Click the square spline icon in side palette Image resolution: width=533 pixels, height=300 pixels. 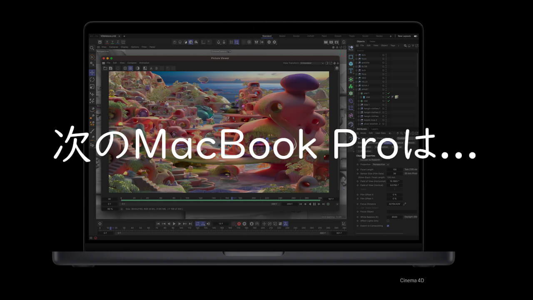tap(351, 57)
